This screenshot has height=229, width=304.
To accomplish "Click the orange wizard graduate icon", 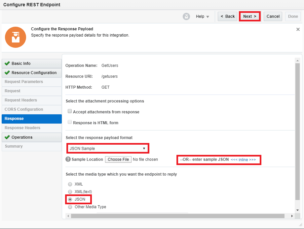I will 15,37.
